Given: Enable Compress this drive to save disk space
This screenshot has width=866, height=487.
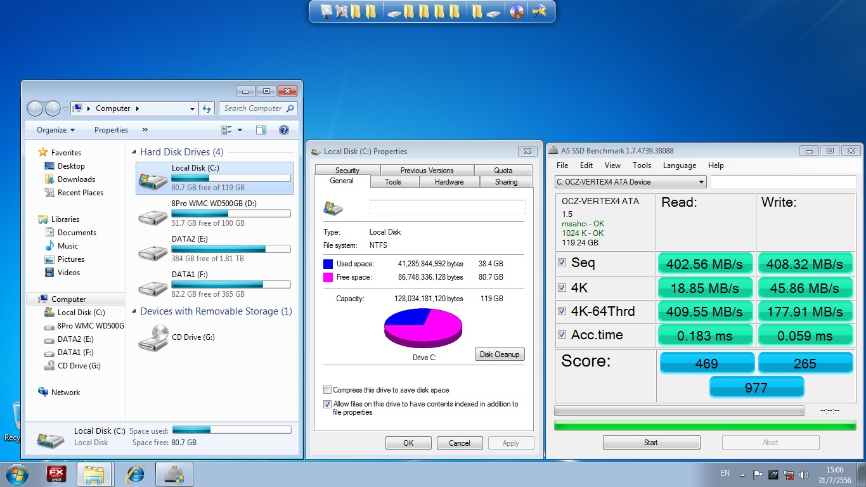Looking at the screenshot, I should tap(327, 390).
